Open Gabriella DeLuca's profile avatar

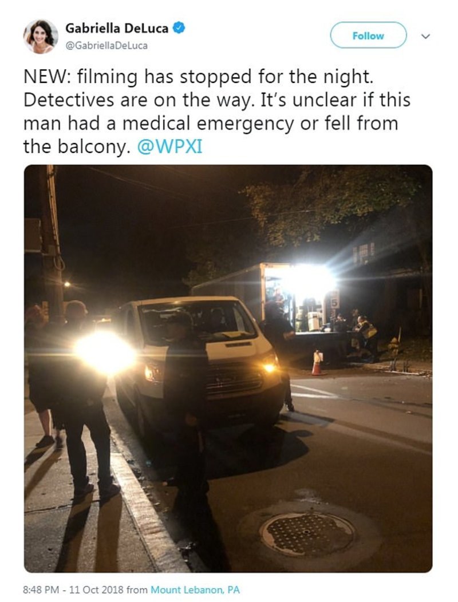pyautogui.click(x=41, y=37)
